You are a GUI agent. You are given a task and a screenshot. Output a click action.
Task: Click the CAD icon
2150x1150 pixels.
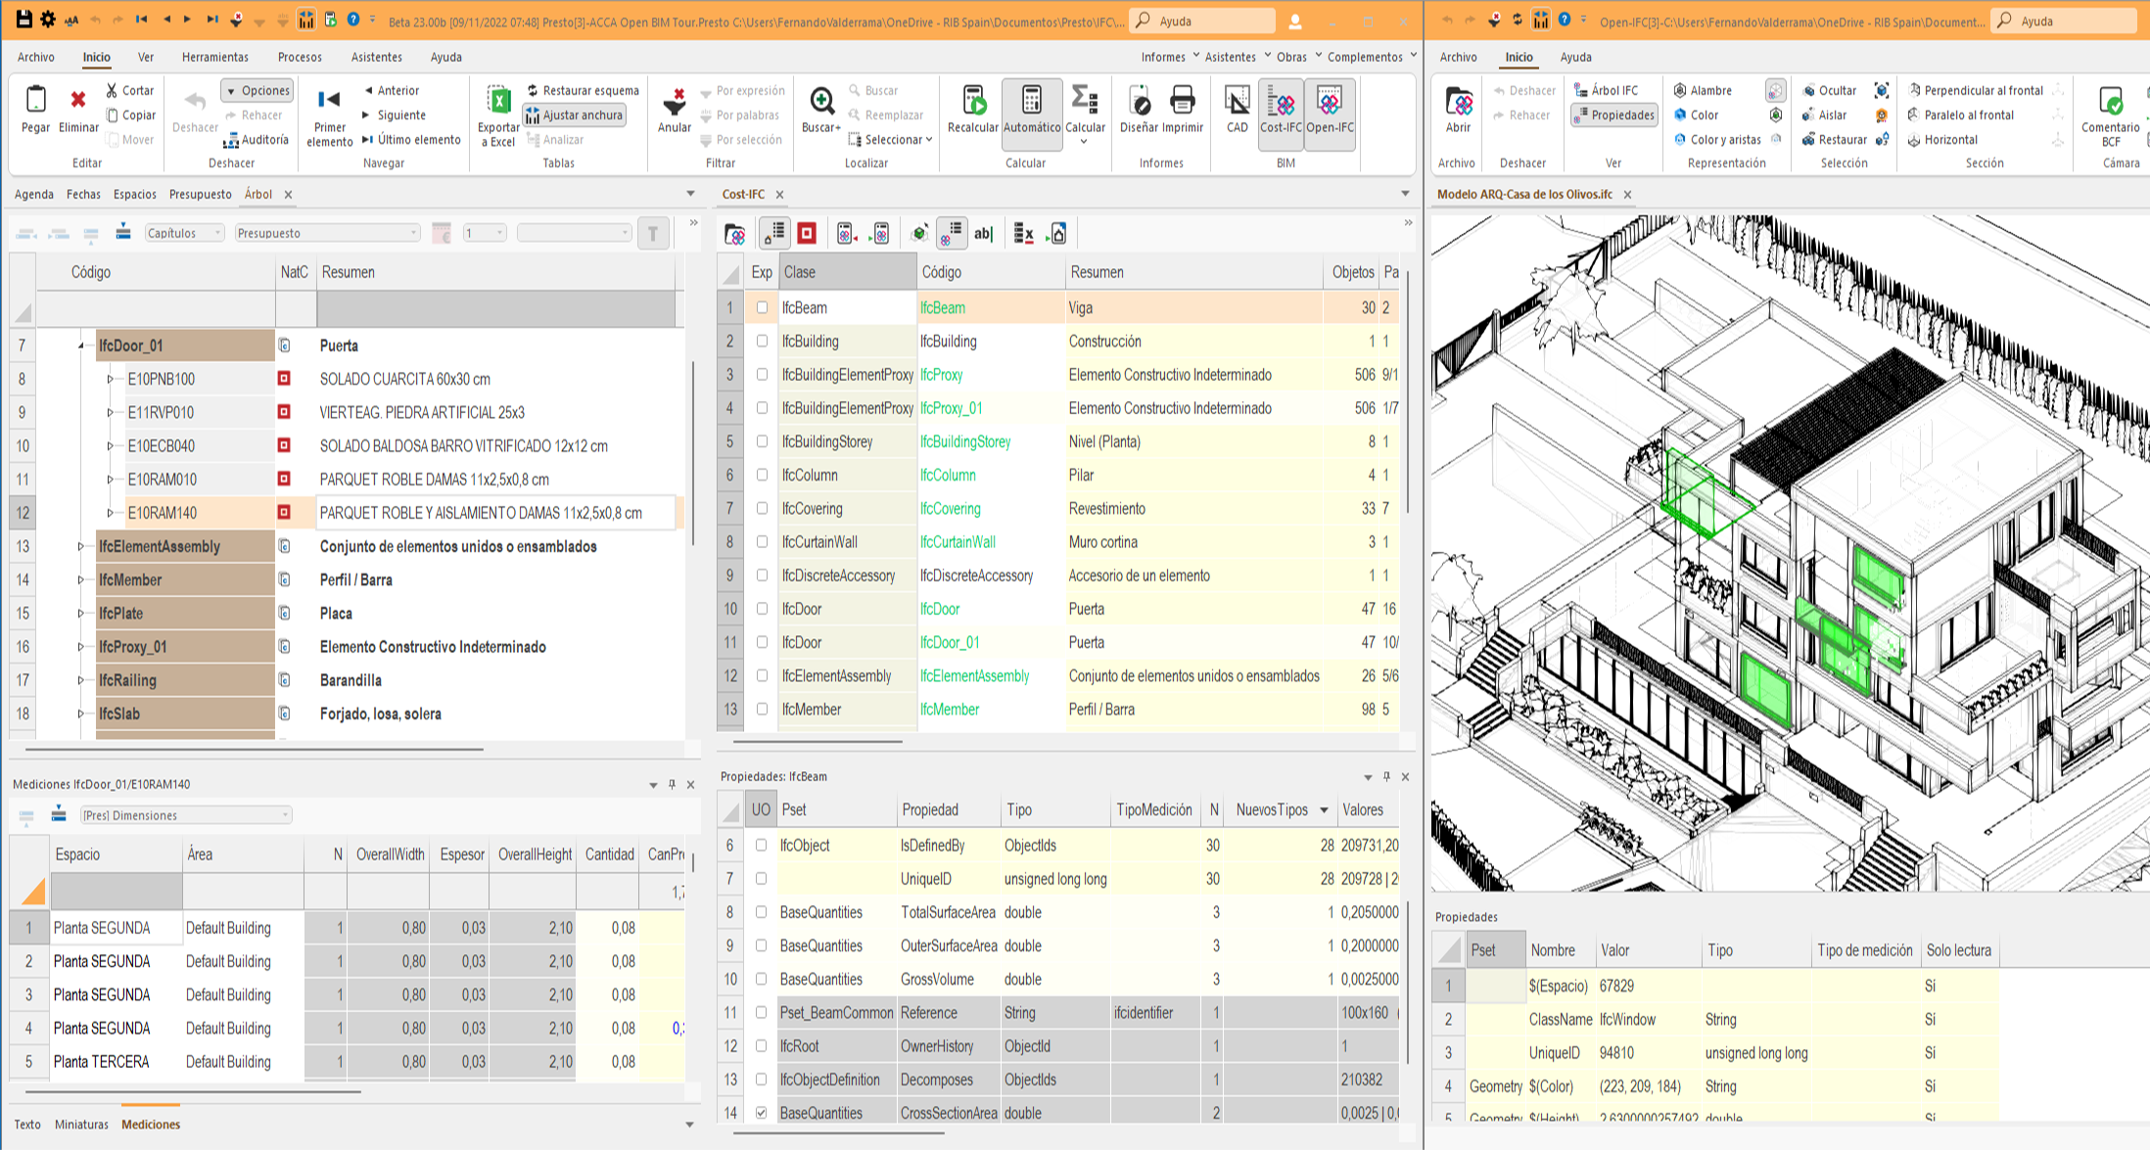pos(1237,102)
